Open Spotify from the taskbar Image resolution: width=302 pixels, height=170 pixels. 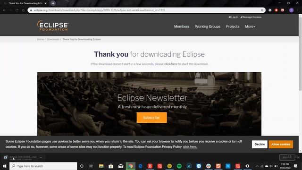click(x=179, y=166)
